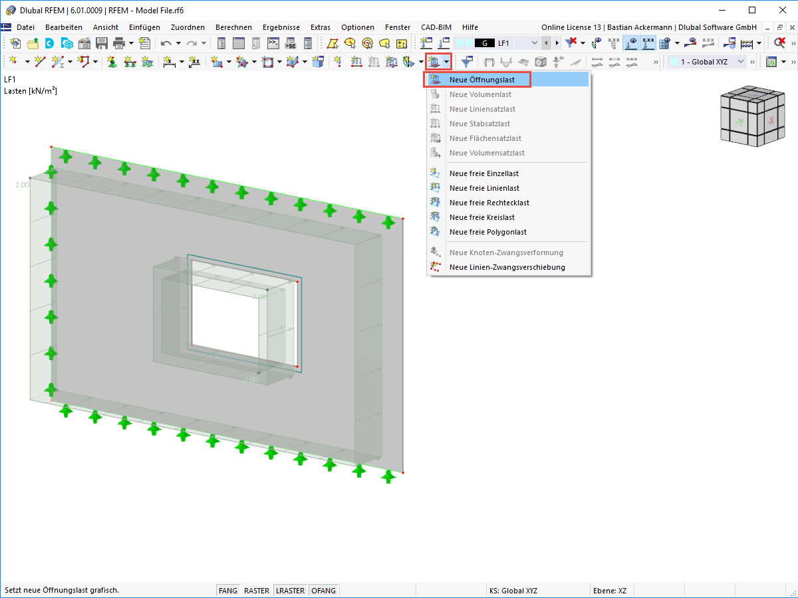Image resolution: width=798 pixels, height=598 pixels.
Task: Click the Ebene: XZ status field
Action: coord(609,590)
